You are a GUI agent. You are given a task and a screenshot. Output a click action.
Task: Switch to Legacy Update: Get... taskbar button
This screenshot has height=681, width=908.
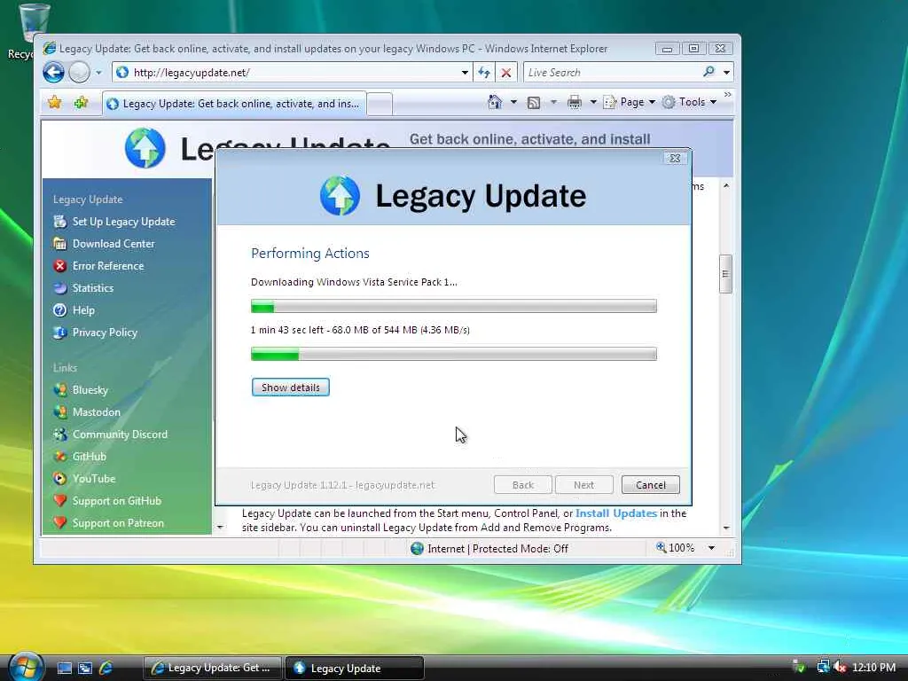pos(212,668)
